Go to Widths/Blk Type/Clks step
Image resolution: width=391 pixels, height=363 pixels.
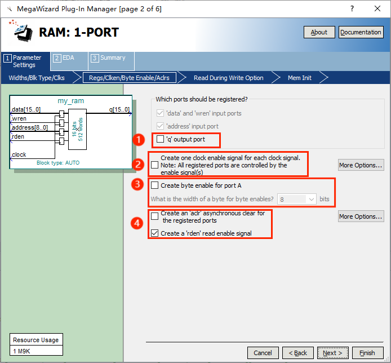tap(37, 78)
